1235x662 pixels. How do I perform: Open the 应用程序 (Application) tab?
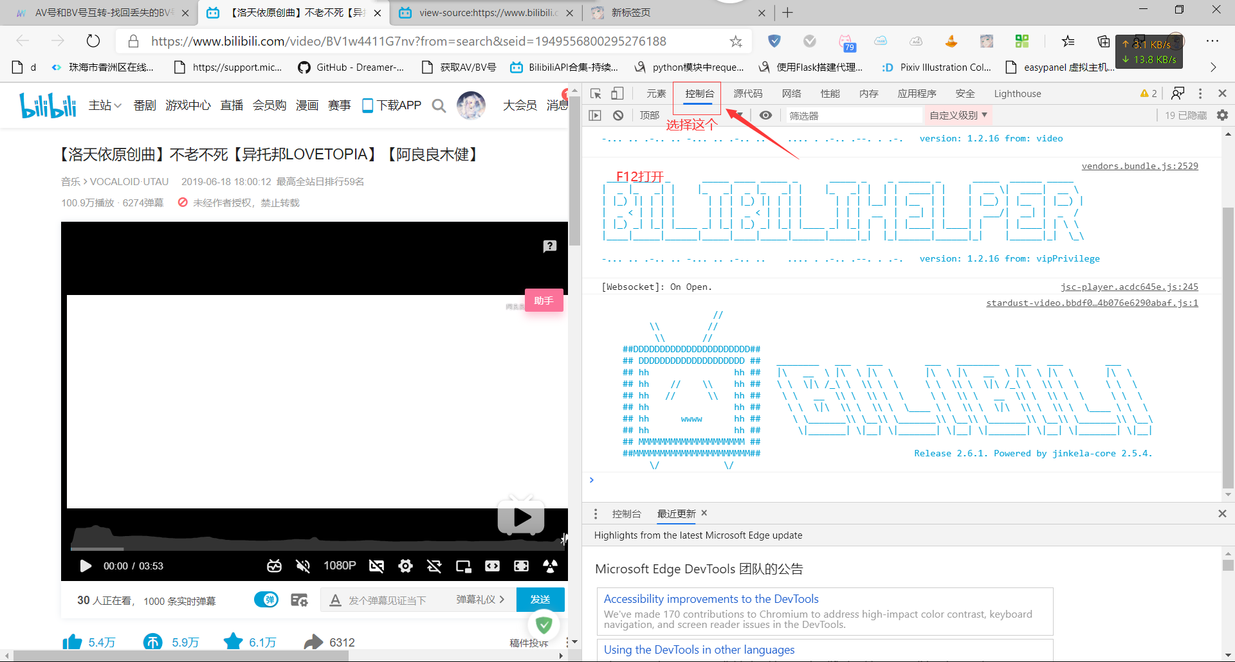click(917, 94)
